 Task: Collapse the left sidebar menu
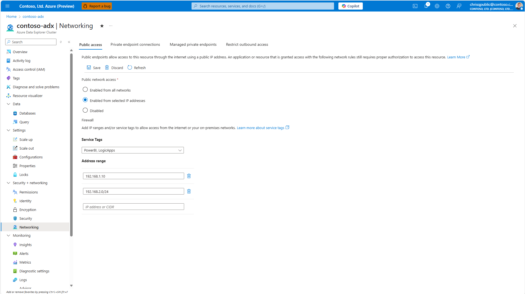pyautogui.click(x=69, y=42)
